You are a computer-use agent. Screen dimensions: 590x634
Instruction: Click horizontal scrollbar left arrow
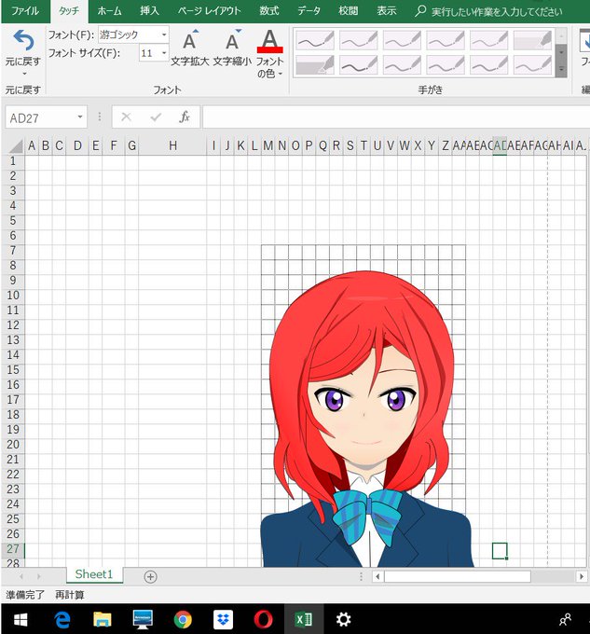(x=377, y=576)
